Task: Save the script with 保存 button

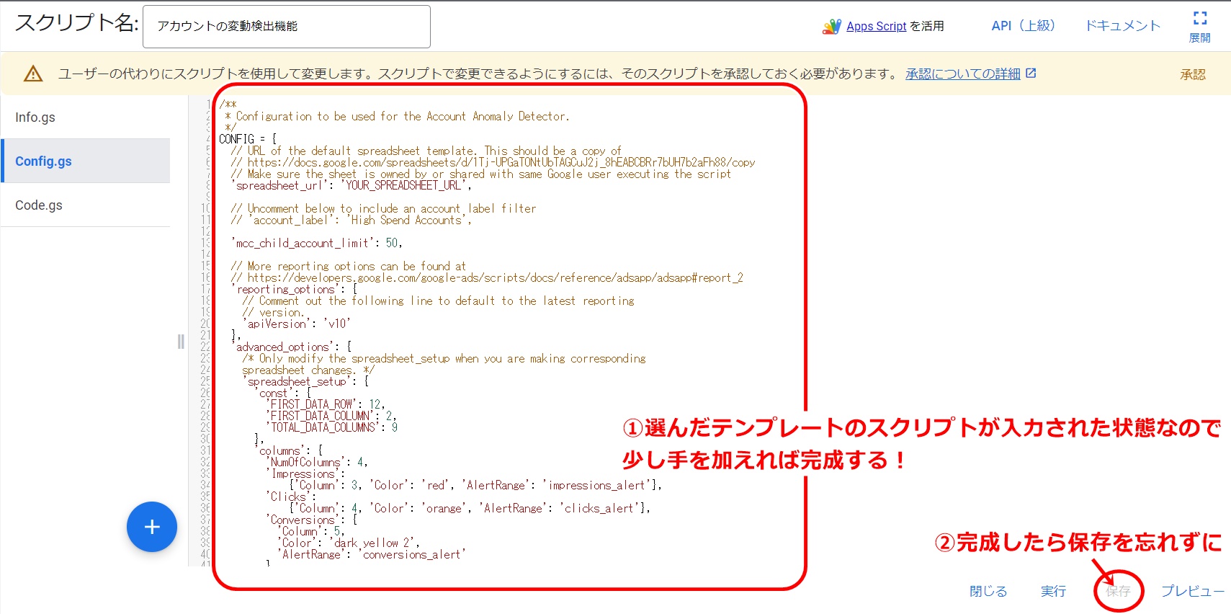Action: tap(1118, 591)
